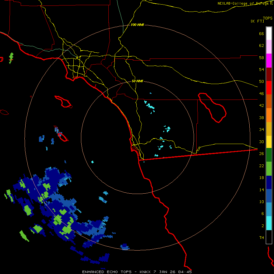Click the 6 value on the scale
Viewport: 274px width, 274px height.
pos(263,214)
